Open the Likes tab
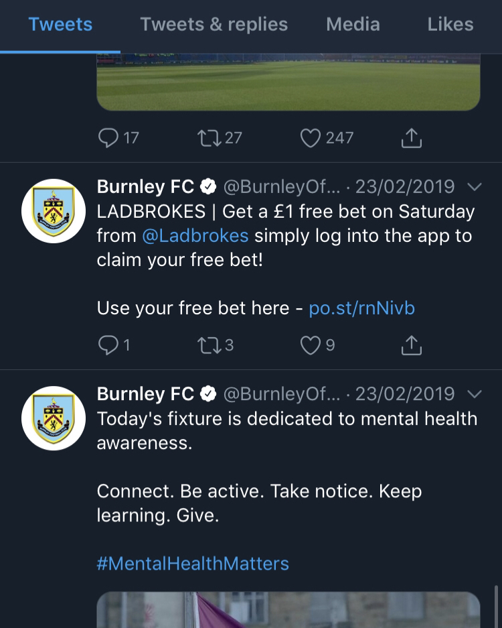Image resolution: width=502 pixels, height=628 pixels. tap(450, 25)
